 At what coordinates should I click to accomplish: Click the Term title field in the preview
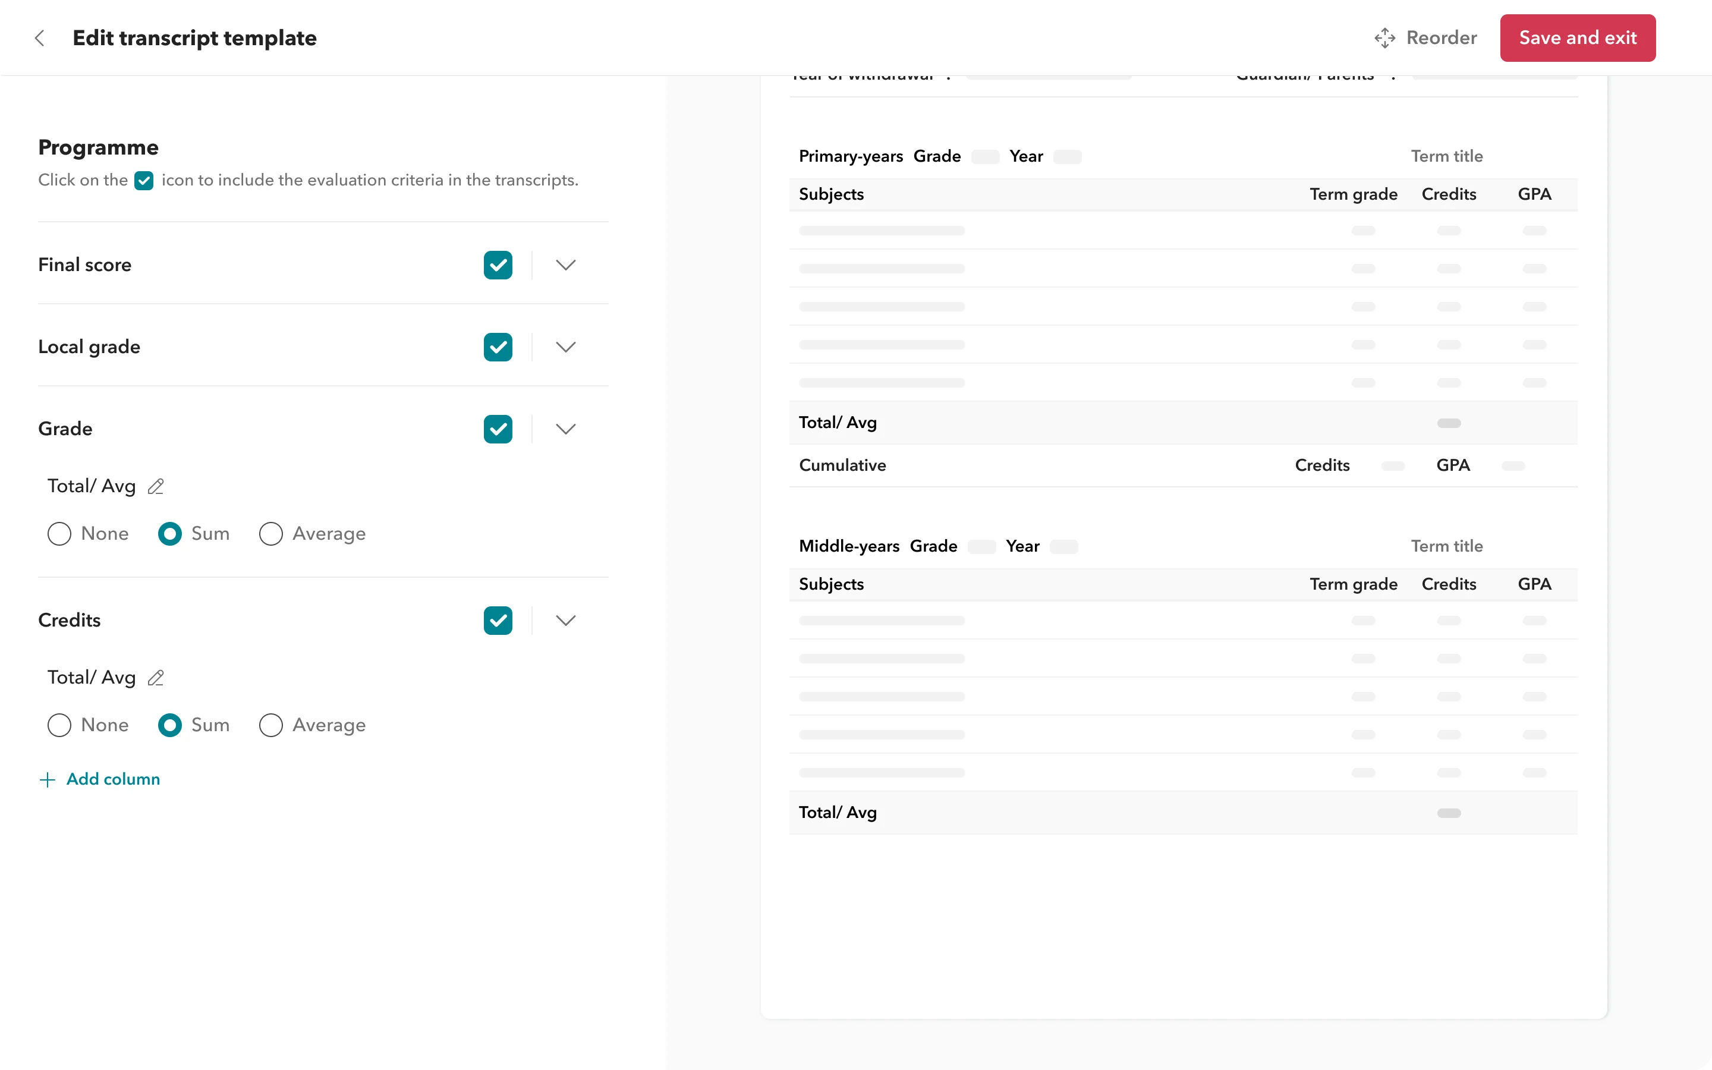click(1447, 156)
